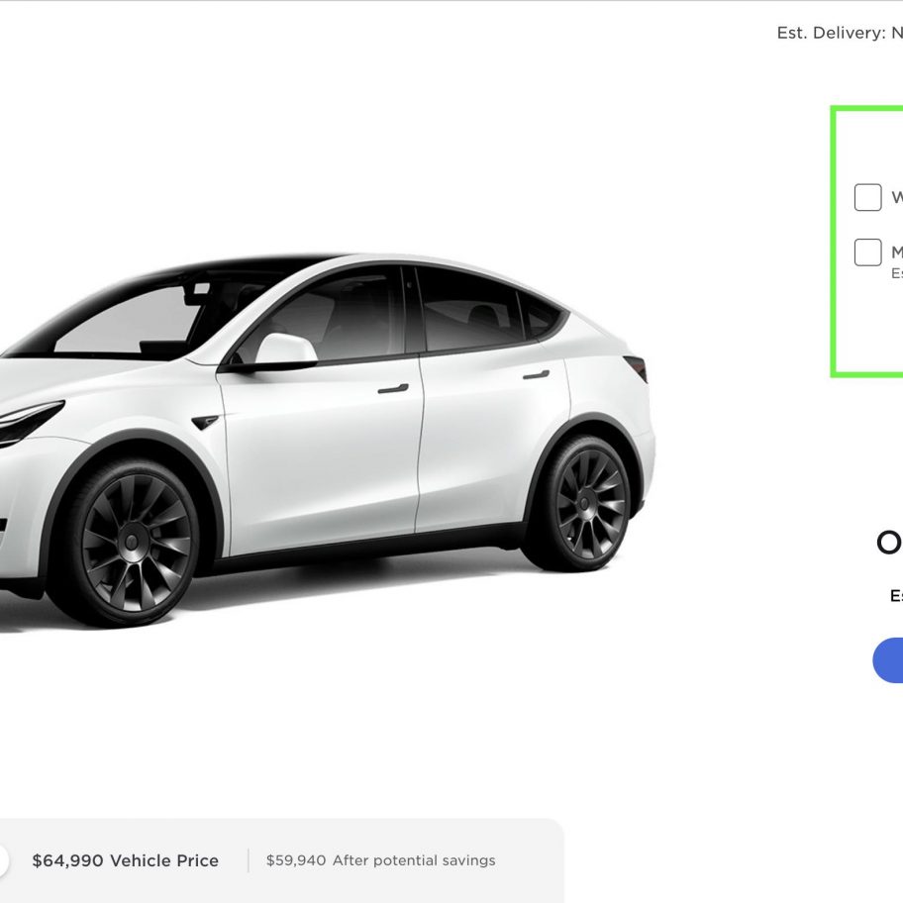903x903 pixels.
Task: Click the side camera marker on front fender
Action: [204, 422]
